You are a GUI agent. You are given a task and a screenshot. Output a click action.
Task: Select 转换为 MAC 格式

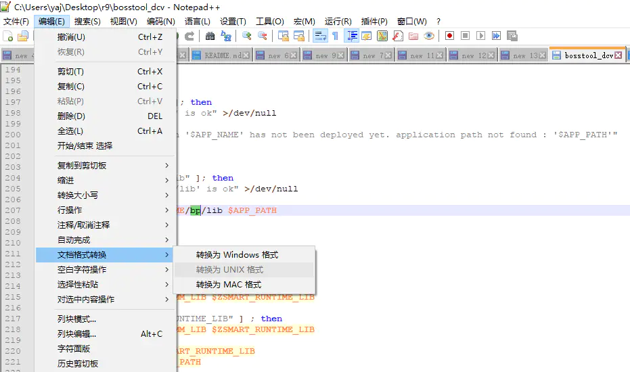coord(244,285)
